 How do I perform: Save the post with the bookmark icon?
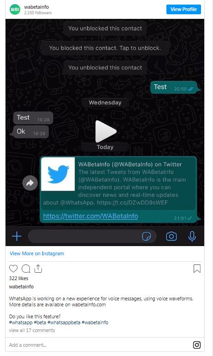tap(197, 269)
